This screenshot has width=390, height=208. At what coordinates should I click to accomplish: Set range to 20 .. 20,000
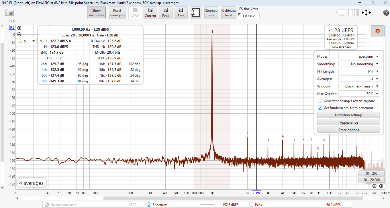click(371, 180)
